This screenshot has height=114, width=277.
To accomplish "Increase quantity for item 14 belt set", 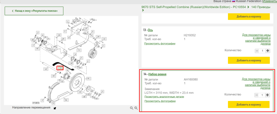I will coord(268,95).
